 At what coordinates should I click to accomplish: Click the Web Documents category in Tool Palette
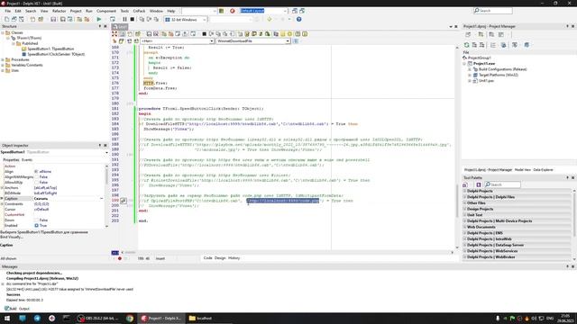517,227
